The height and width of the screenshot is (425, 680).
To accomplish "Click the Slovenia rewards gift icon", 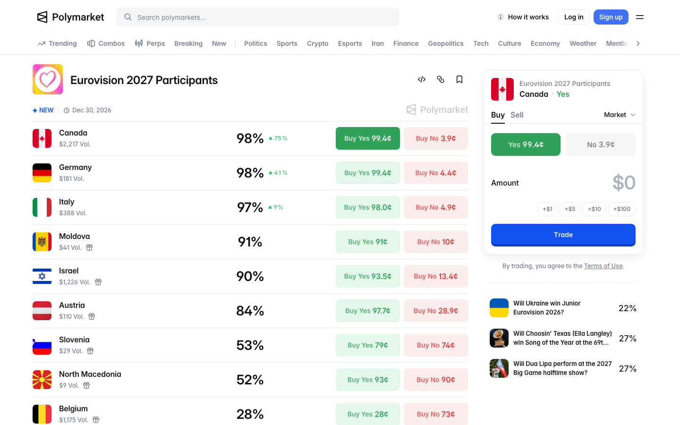I will pos(90,351).
